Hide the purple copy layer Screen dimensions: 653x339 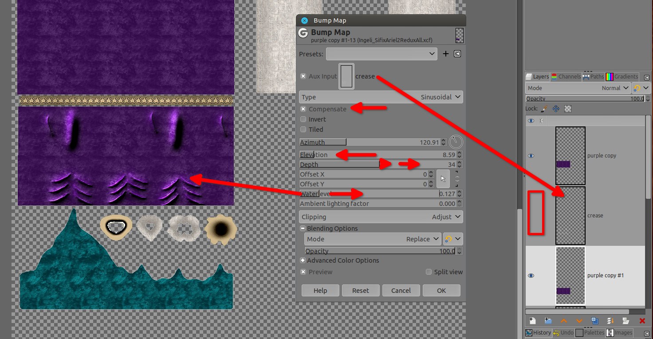(531, 156)
